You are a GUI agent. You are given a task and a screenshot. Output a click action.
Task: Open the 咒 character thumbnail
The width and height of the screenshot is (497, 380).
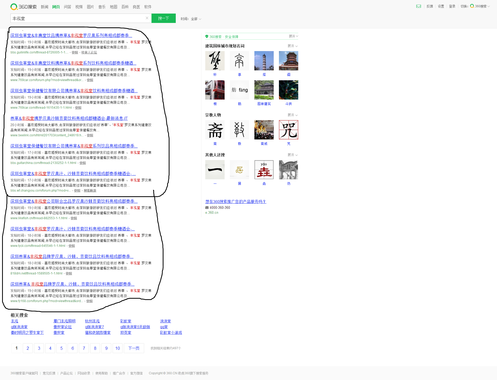(x=289, y=130)
